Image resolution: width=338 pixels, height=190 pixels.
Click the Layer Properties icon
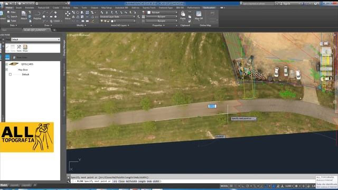click(102, 13)
